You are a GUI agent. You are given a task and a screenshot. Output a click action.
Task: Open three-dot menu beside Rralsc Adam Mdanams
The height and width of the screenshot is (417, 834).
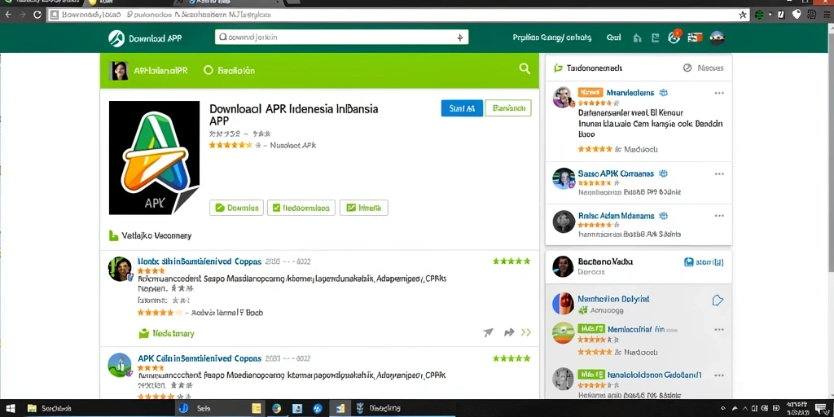(x=719, y=216)
